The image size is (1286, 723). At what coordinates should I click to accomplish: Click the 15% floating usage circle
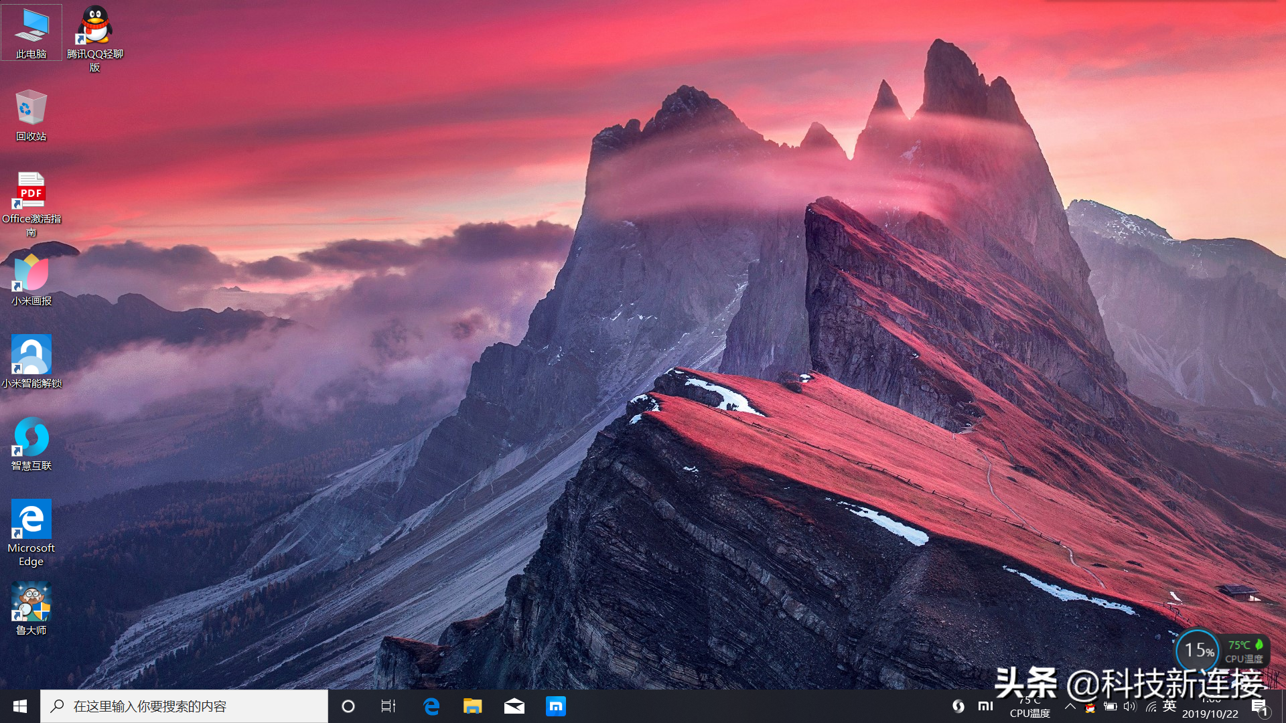[1198, 650]
